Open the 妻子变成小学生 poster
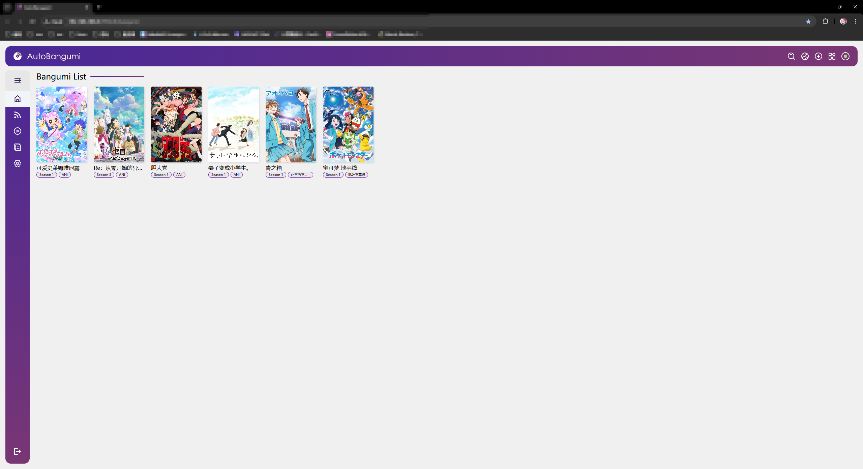Image resolution: width=863 pixels, height=469 pixels. 234,124
